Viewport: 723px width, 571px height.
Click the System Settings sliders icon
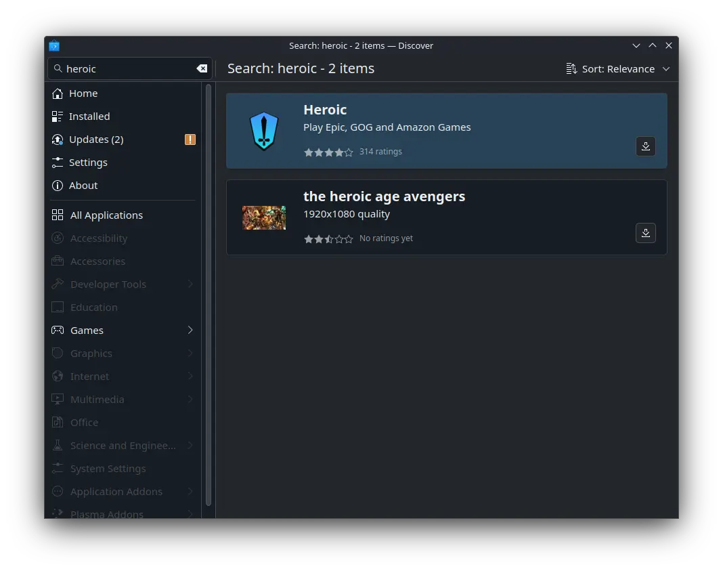(x=58, y=469)
